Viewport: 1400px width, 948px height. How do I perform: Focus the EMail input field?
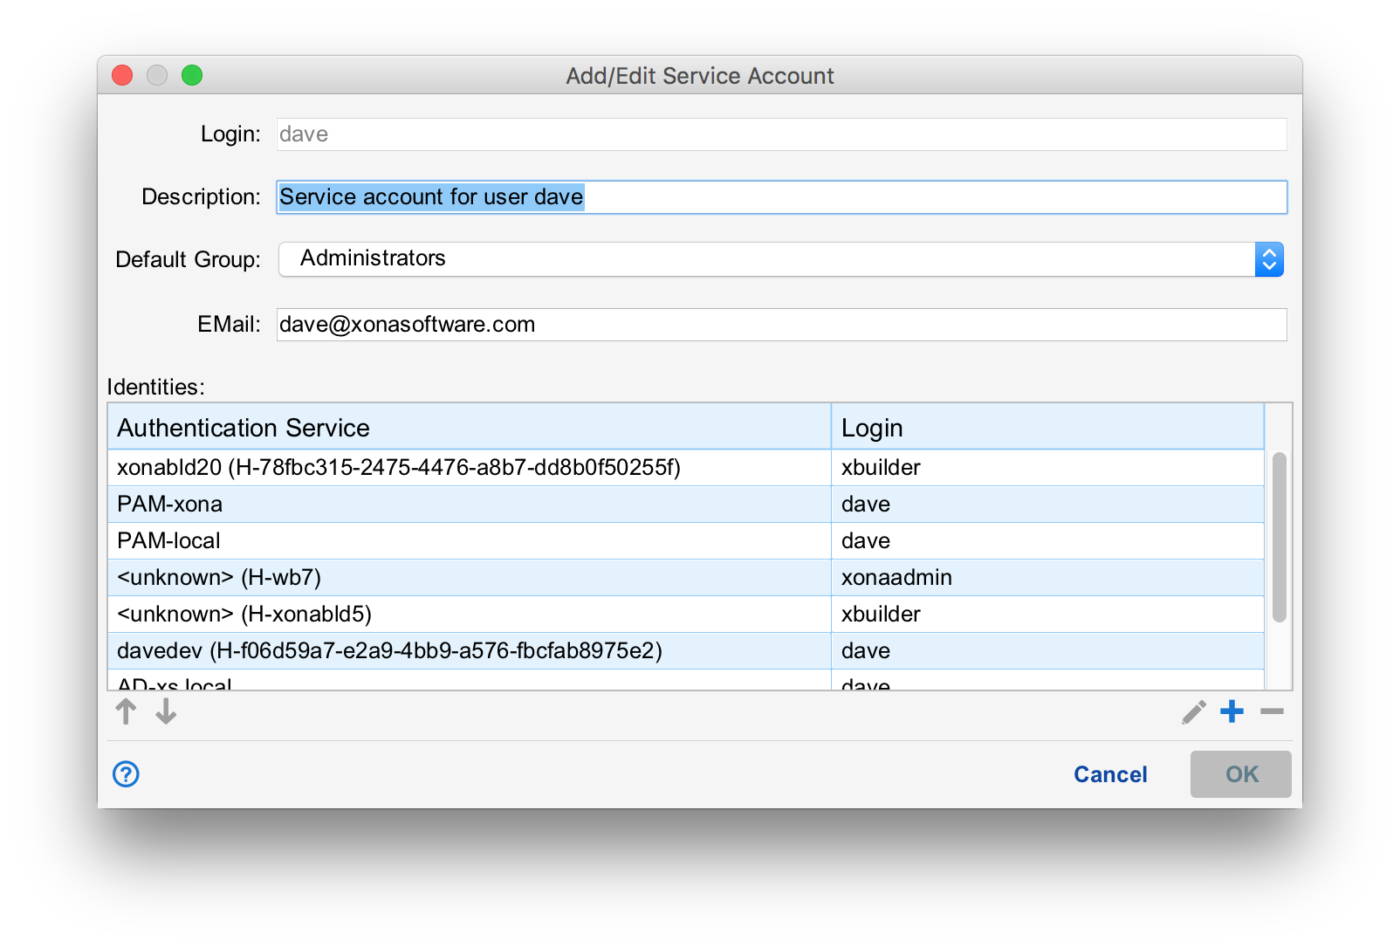tap(781, 325)
